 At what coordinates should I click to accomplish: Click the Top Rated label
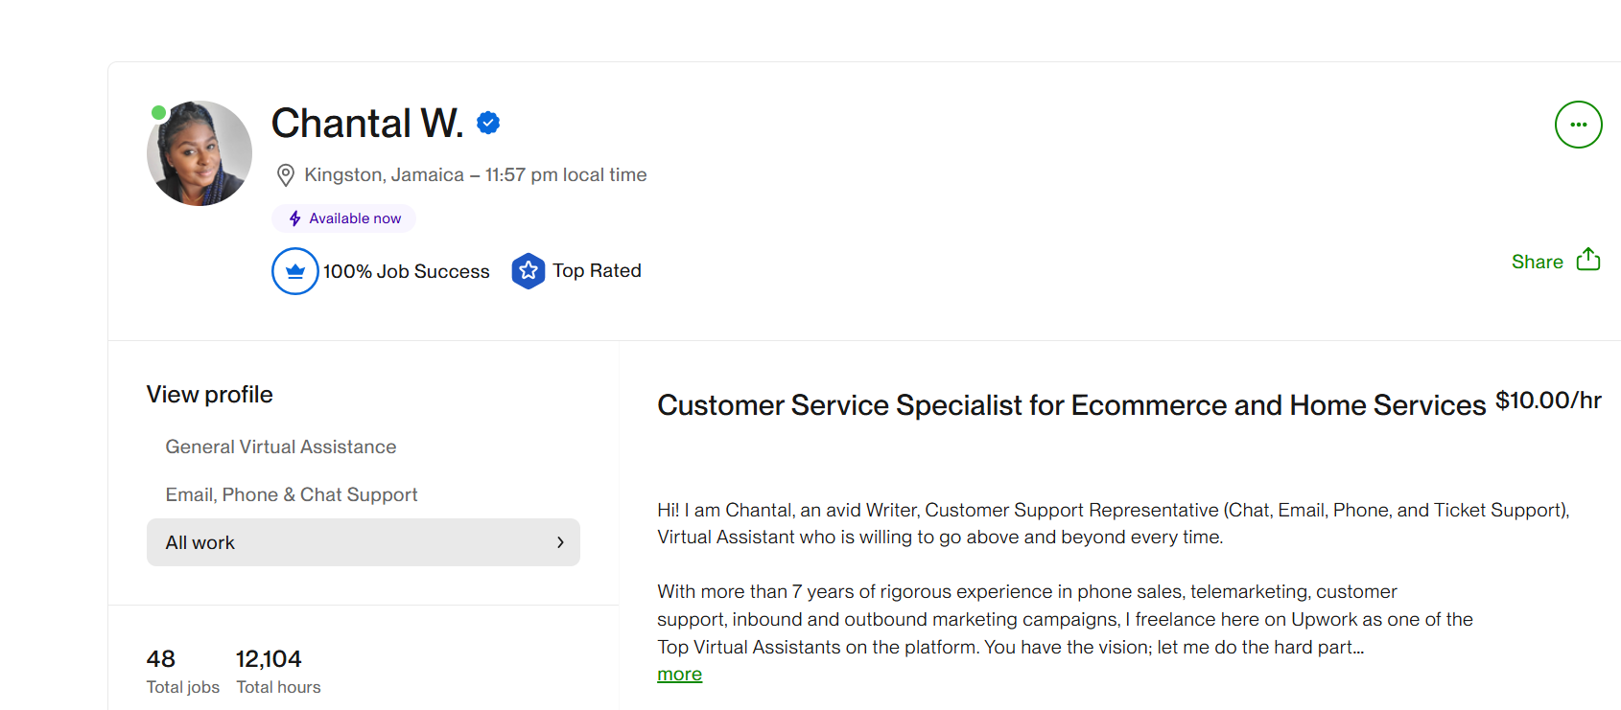tap(597, 271)
